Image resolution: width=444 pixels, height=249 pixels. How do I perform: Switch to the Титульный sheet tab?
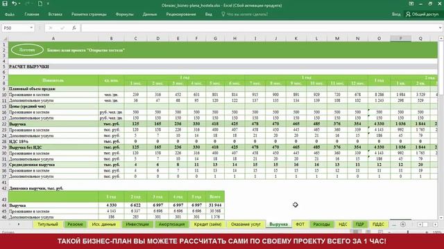(x=48, y=224)
